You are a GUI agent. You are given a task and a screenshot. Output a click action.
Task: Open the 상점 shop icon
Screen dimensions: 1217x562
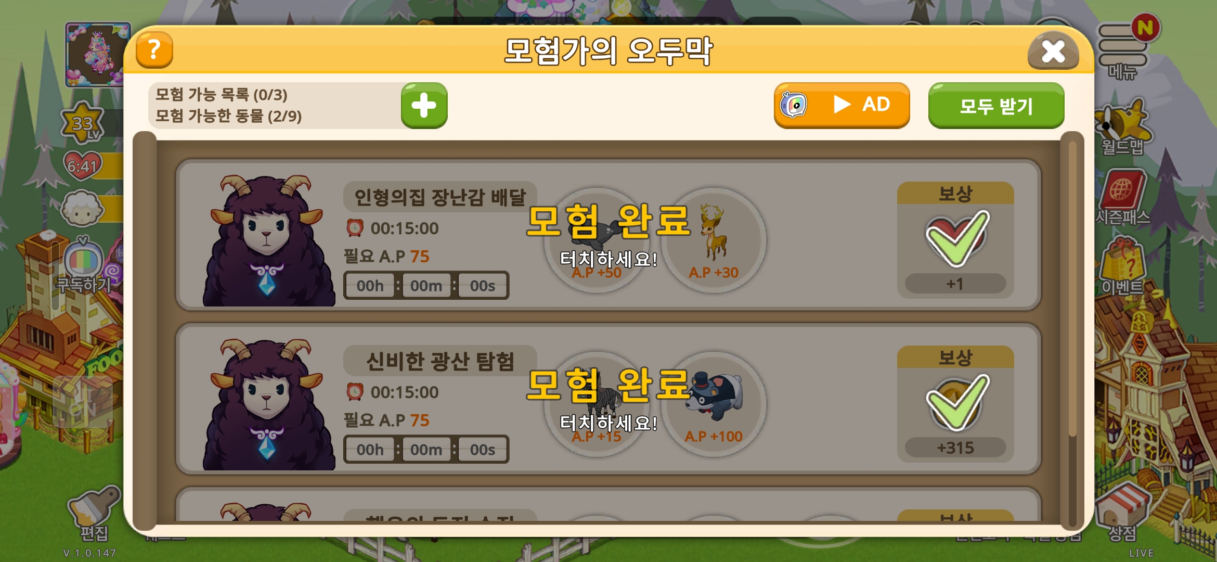(1122, 513)
